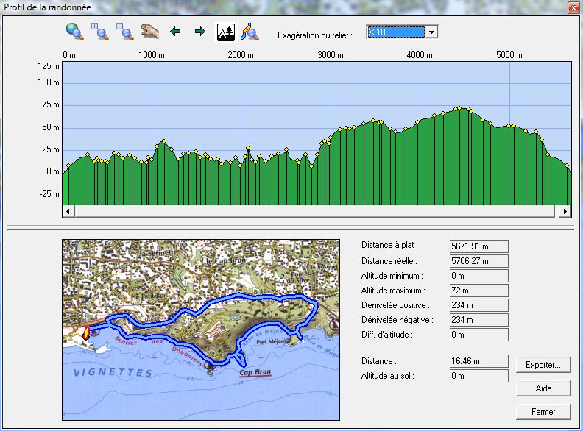The width and height of the screenshot is (583, 431).
Task: Click the Altitude au sol value field
Action: coord(479,376)
